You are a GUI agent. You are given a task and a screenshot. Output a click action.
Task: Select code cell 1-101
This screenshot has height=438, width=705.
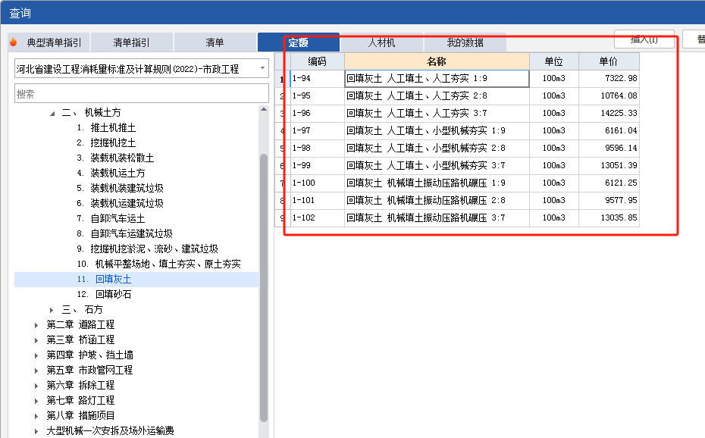click(x=317, y=201)
